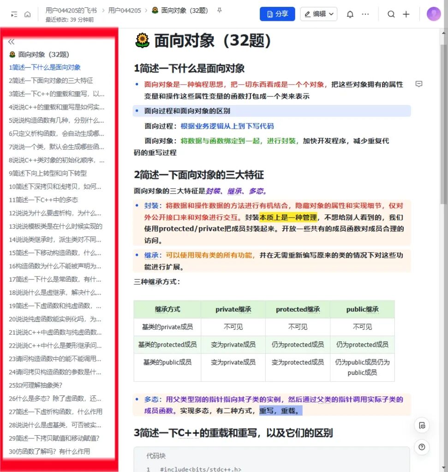Jump to outline item 8说说C++类对象的初始化顺序
Image resolution: width=448 pixels, height=472 pixels.
57,160
